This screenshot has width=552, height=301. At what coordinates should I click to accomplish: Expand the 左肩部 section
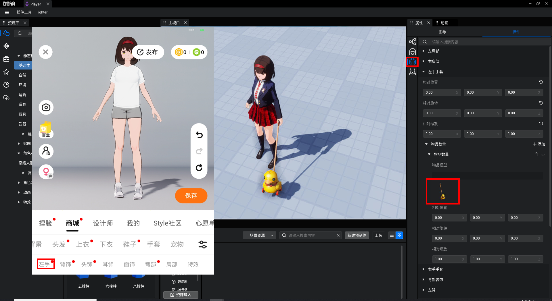point(423,51)
